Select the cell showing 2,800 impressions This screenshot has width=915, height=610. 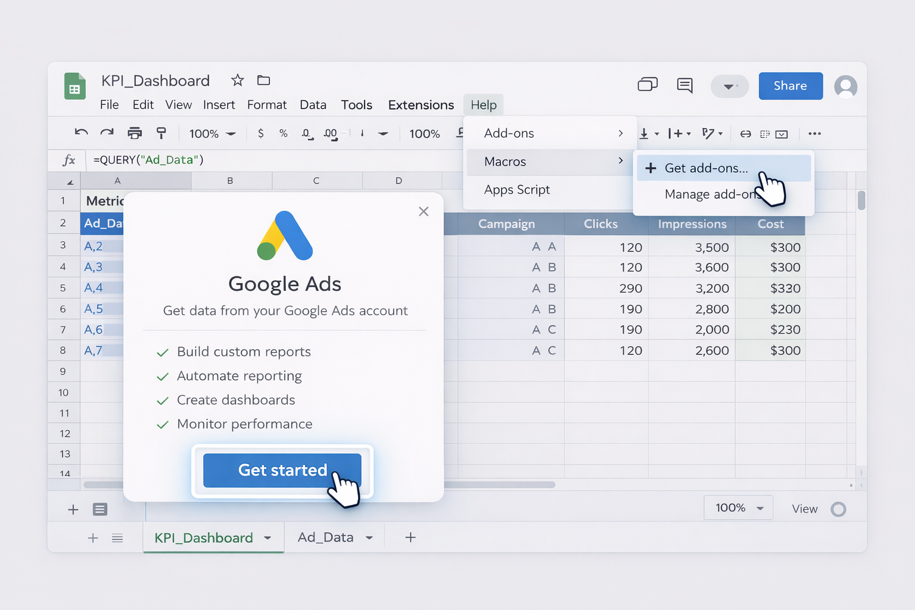692,309
